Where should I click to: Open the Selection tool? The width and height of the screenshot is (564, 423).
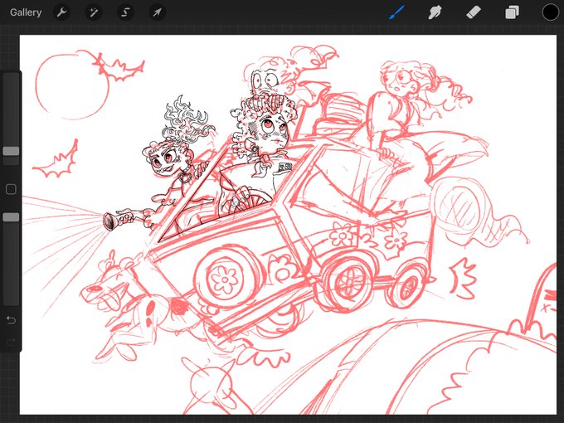tap(125, 12)
